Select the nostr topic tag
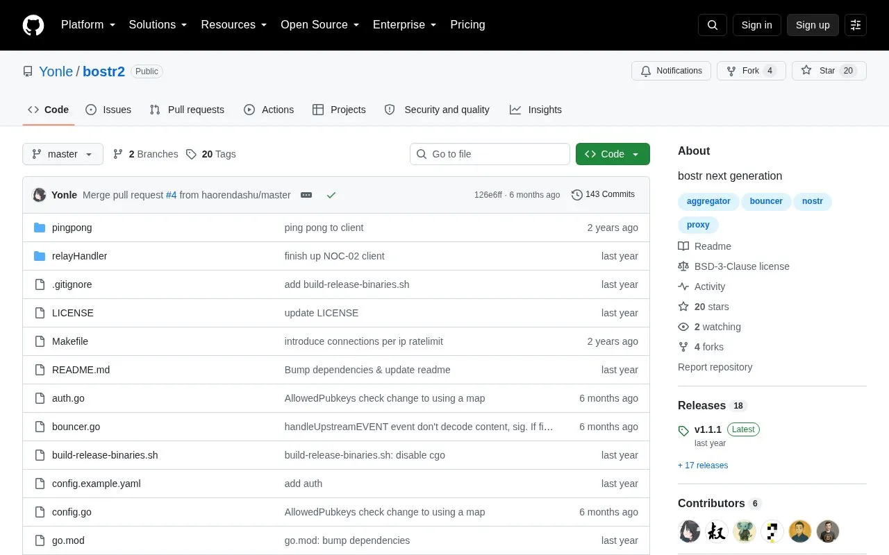Viewport: 889px width, 555px height. pos(813,201)
